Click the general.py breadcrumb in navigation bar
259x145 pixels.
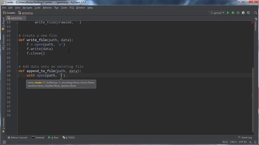pyautogui.click(x=25, y=13)
